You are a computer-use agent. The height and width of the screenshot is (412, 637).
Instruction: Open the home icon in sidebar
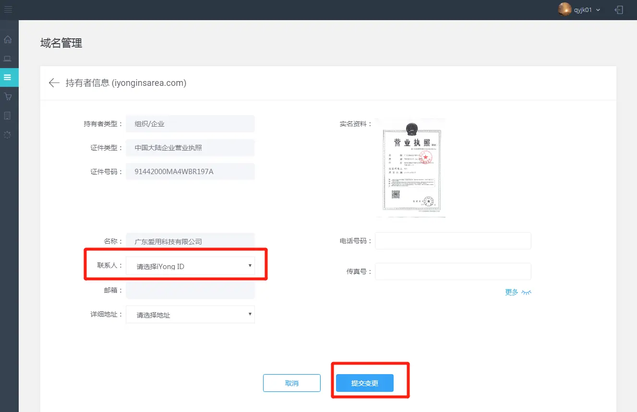click(x=8, y=39)
